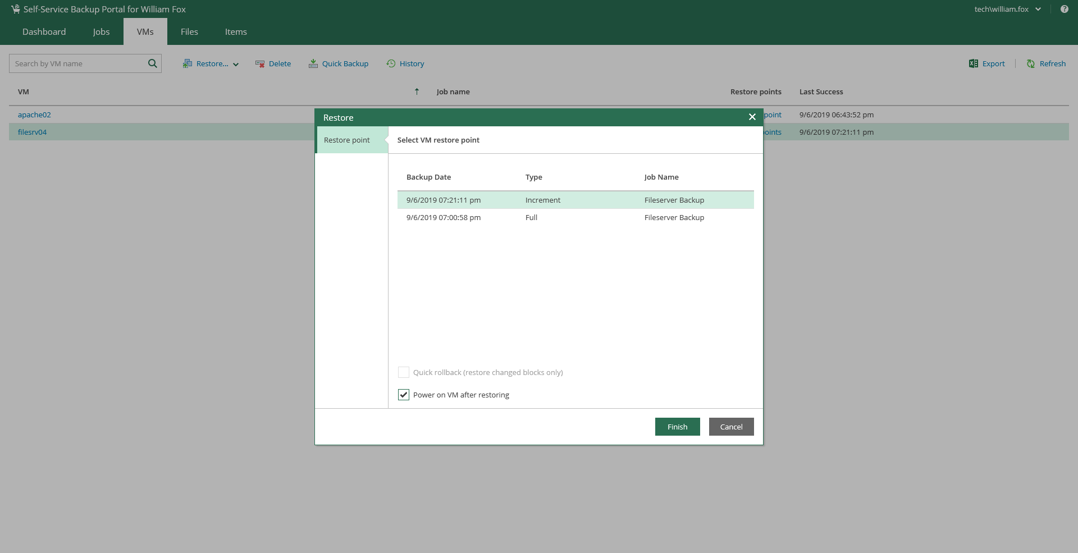
Task: Click the 9/6/2019 06:43:52 pm cell
Action: [x=837, y=115]
